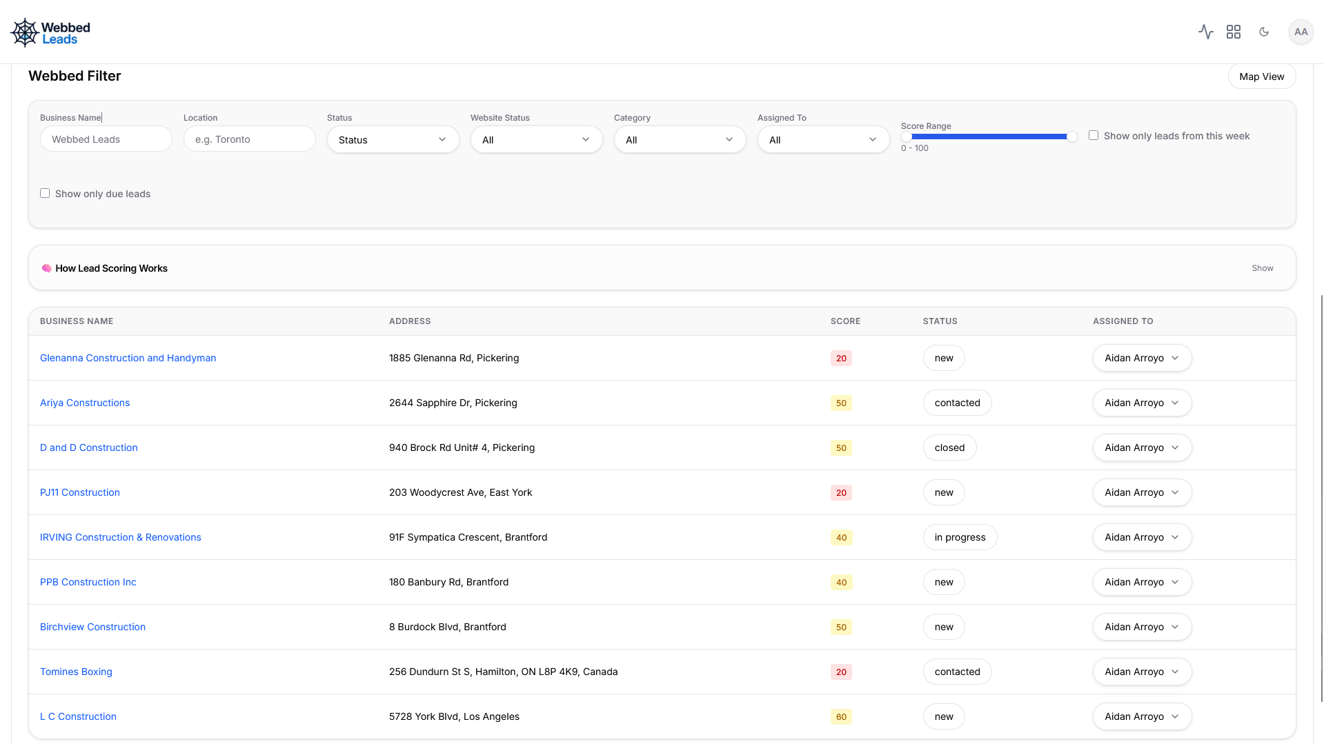Click the pink brain icon beside Lead Scoring
Screen dimensions: 1324x744
pos(46,268)
